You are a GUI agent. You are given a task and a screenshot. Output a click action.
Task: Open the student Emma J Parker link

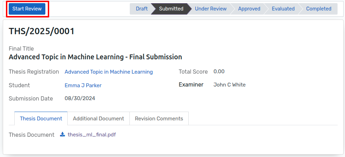[83, 85]
